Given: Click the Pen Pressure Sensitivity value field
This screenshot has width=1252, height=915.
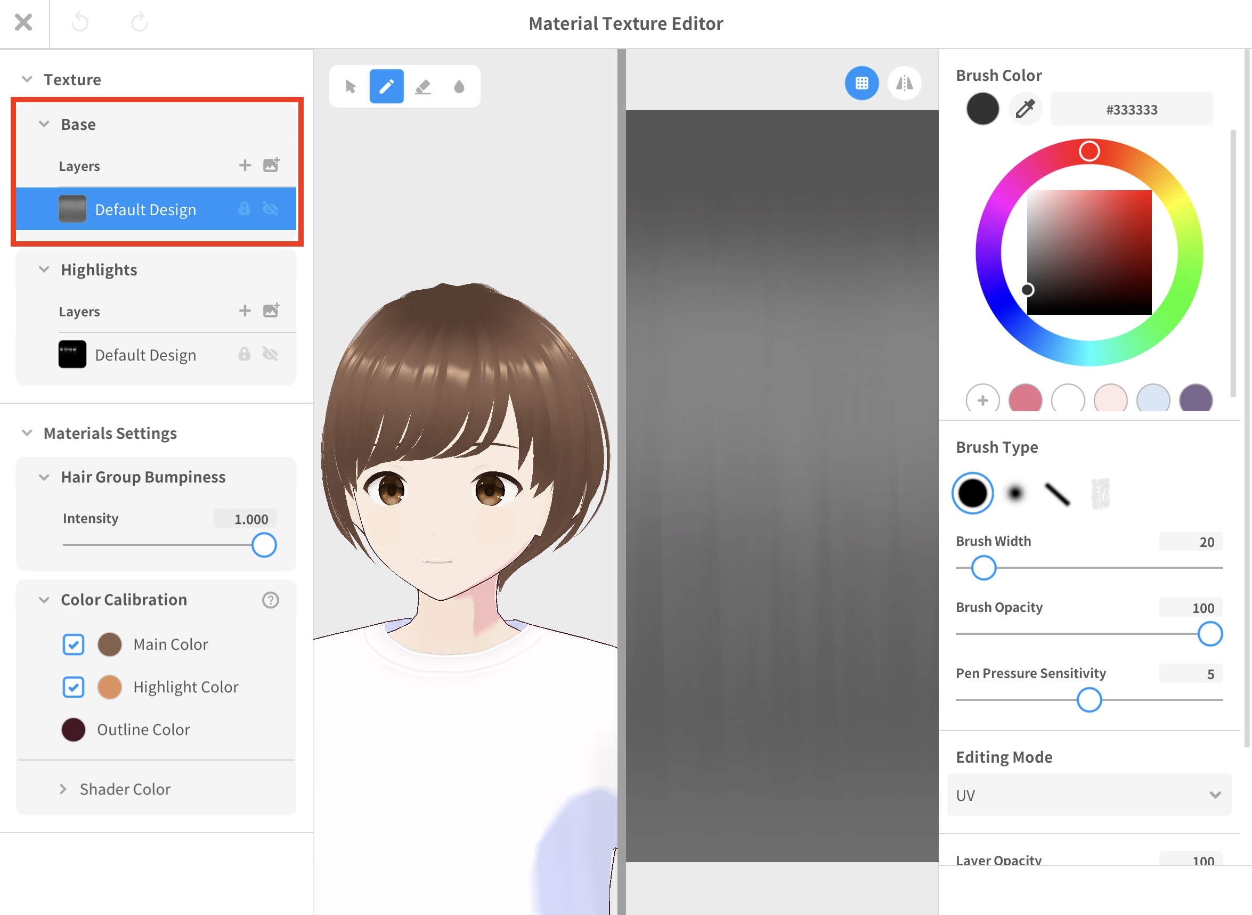Looking at the screenshot, I should point(1191,674).
